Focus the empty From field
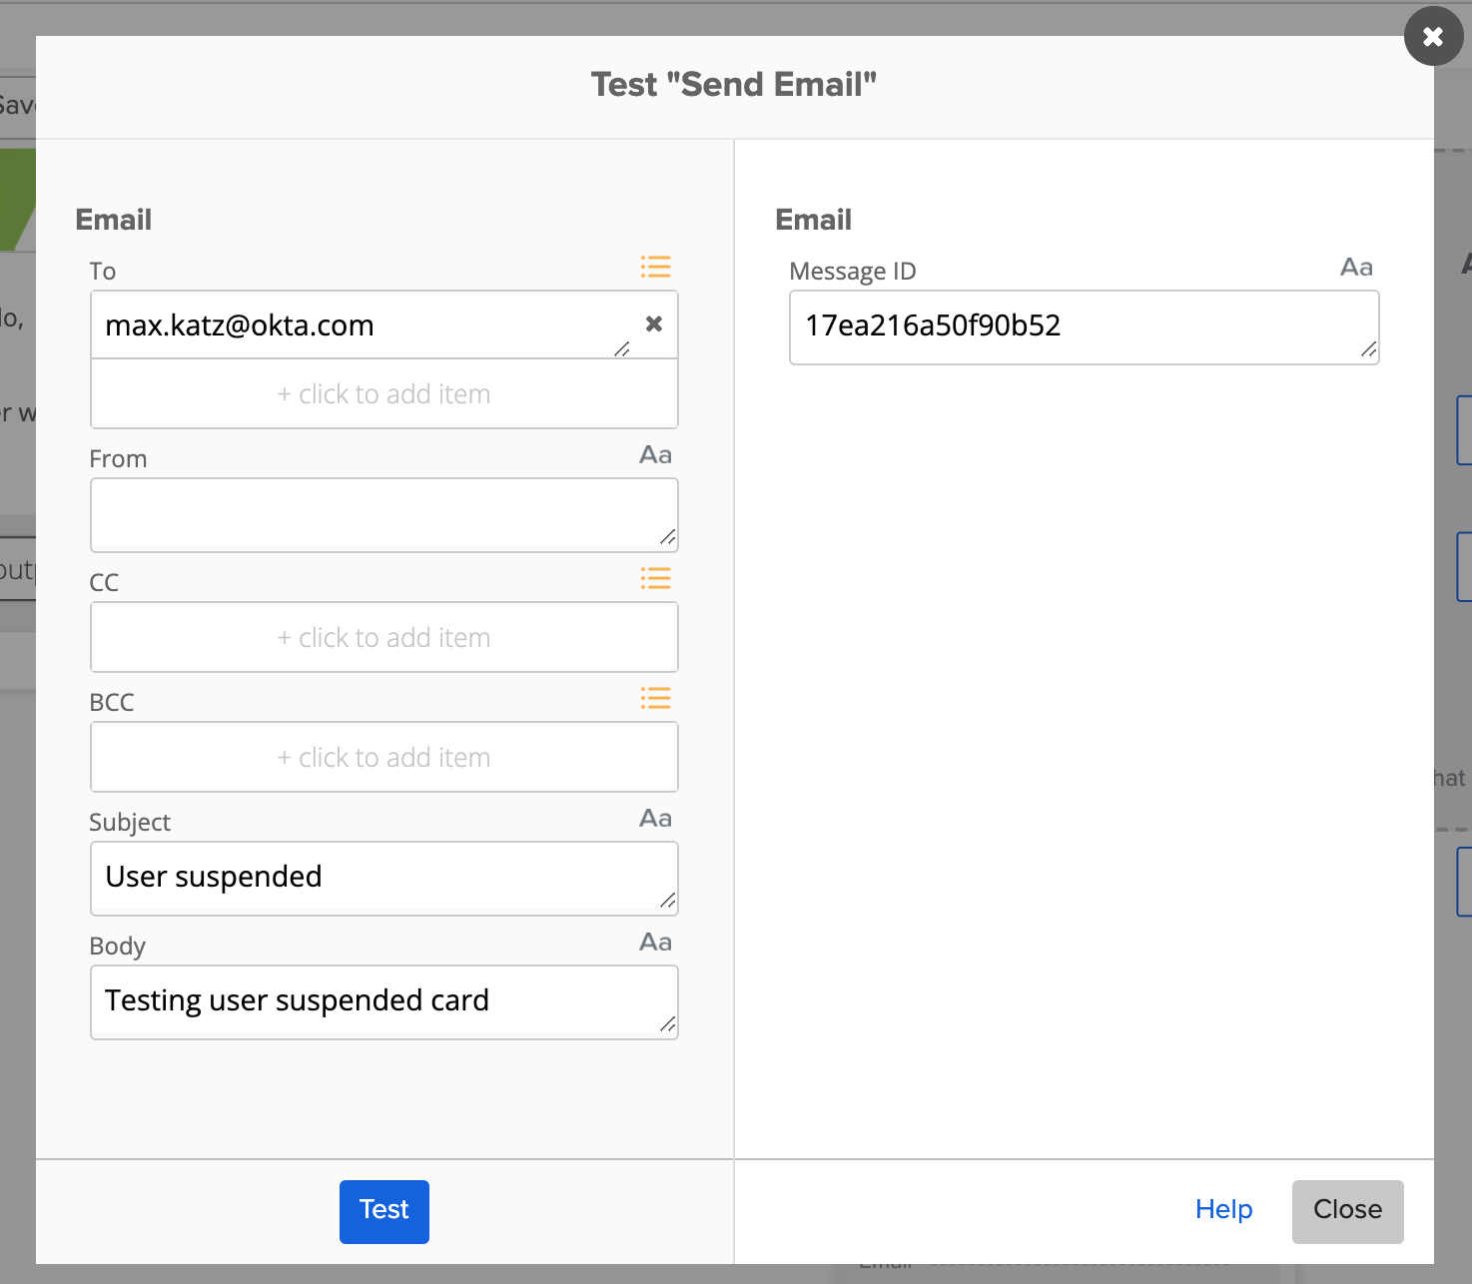Screen dimensions: 1472x1284 (x=384, y=515)
